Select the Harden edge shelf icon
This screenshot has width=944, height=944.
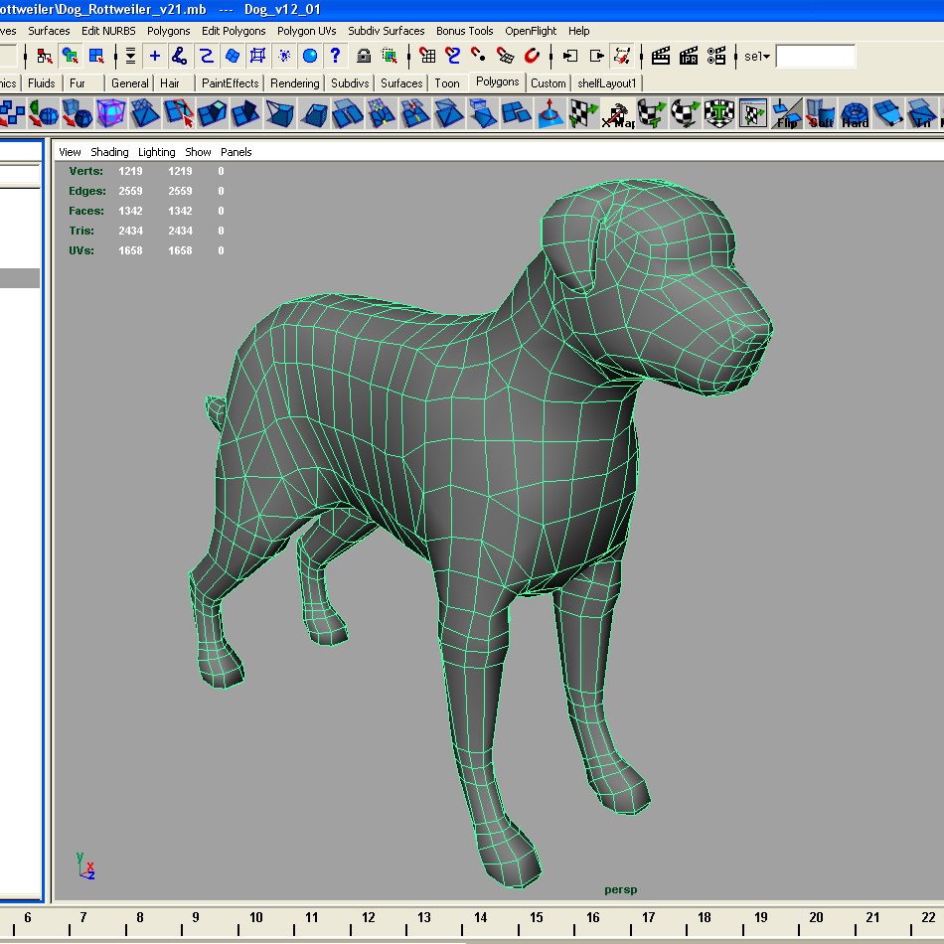pos(853,112)
